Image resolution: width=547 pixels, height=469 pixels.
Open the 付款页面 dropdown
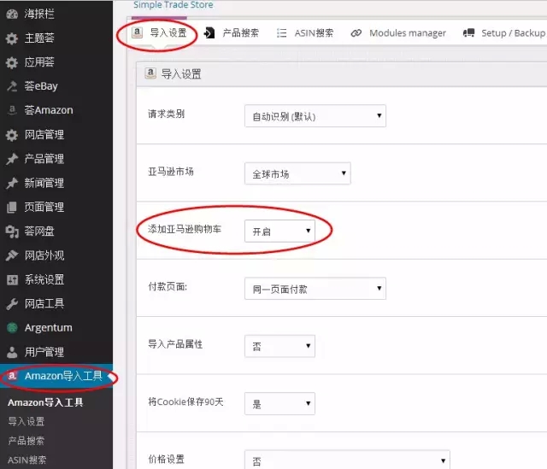pyautogui.click(x=315, y=289)
